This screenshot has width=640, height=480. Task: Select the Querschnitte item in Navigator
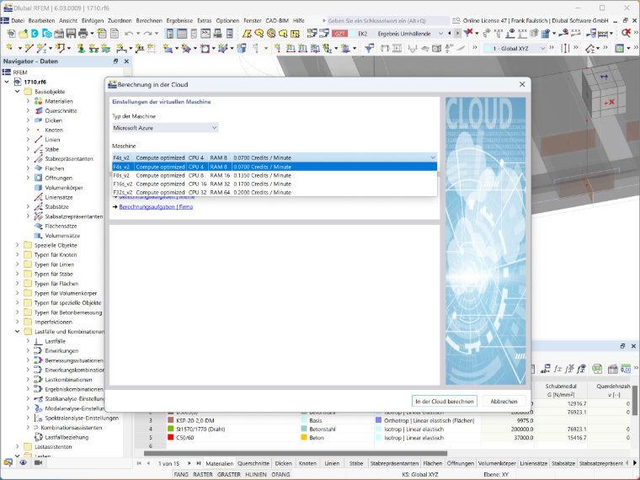coord(61,110)
